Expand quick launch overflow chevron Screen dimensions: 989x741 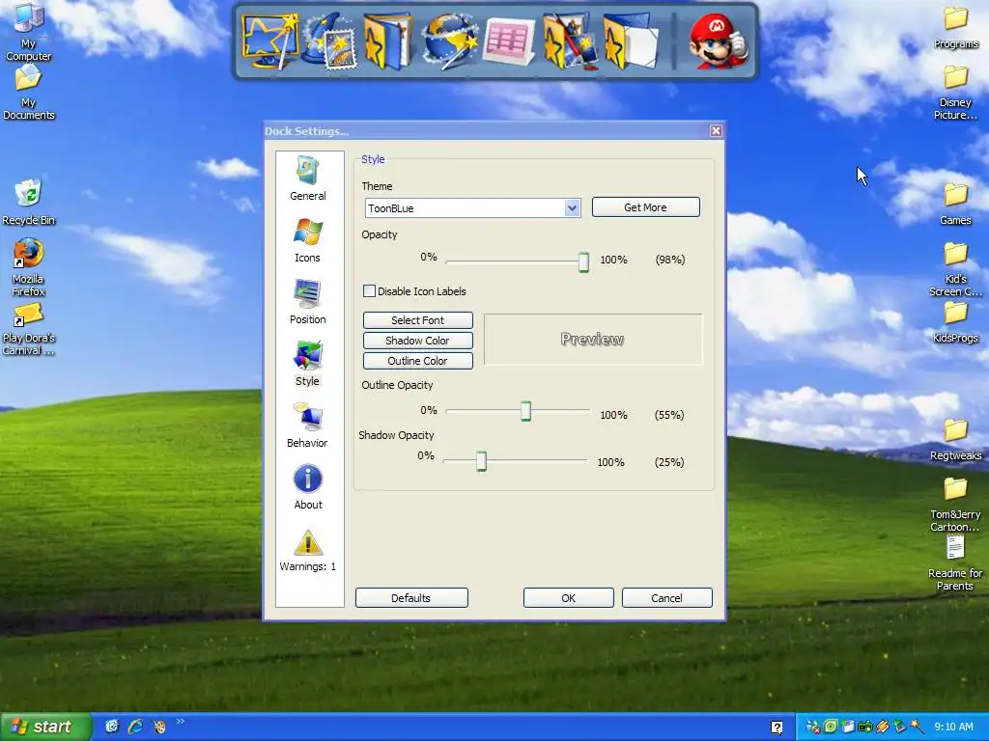[x=181, y=722]
